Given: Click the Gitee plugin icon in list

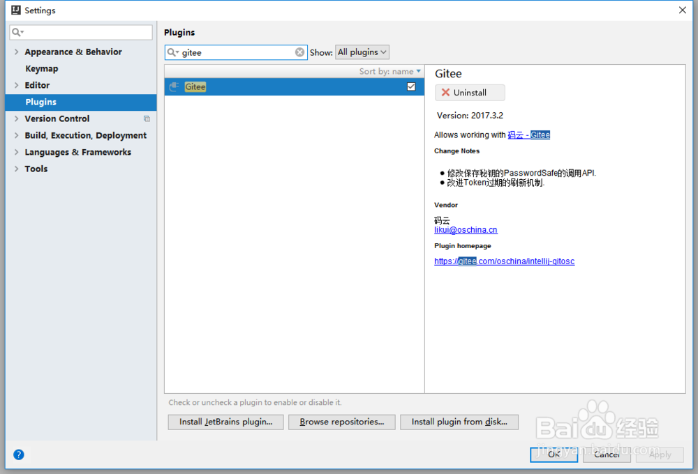Looking at the screenshot, I should (x=174, y=86).
